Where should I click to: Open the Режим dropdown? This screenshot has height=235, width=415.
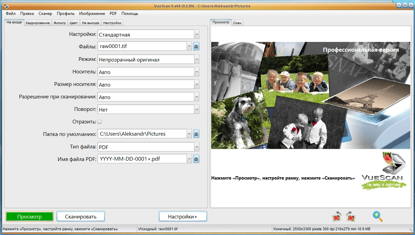tap(148, 60)
